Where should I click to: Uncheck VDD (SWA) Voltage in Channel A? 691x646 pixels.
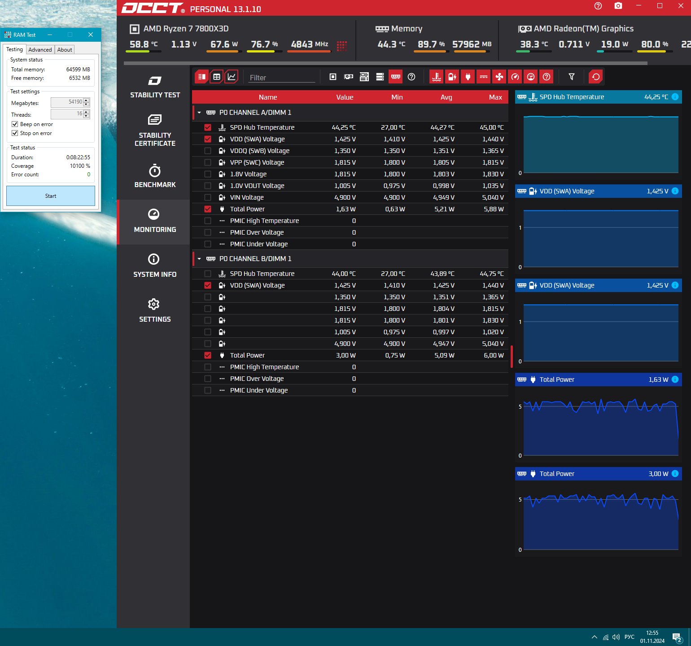click(x=208, y=139)
